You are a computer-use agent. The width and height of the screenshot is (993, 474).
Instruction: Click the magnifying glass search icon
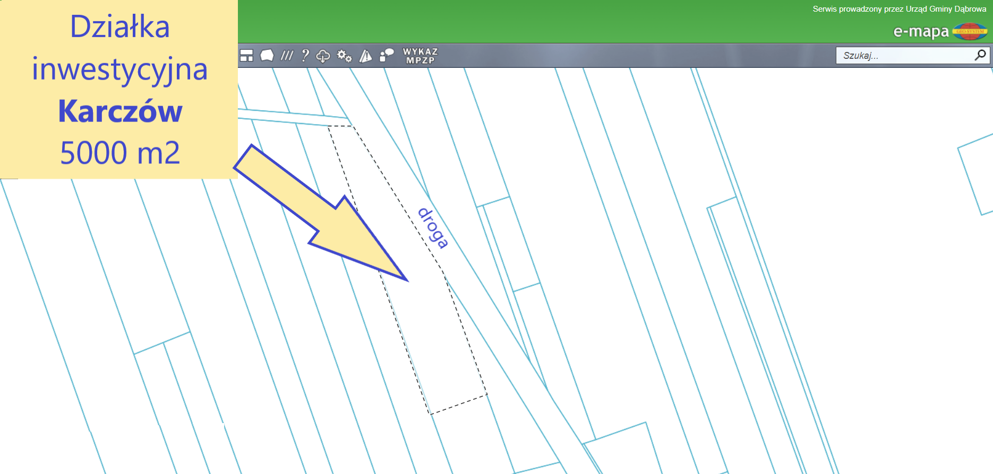pyautogui.click(x=980, y=55)
